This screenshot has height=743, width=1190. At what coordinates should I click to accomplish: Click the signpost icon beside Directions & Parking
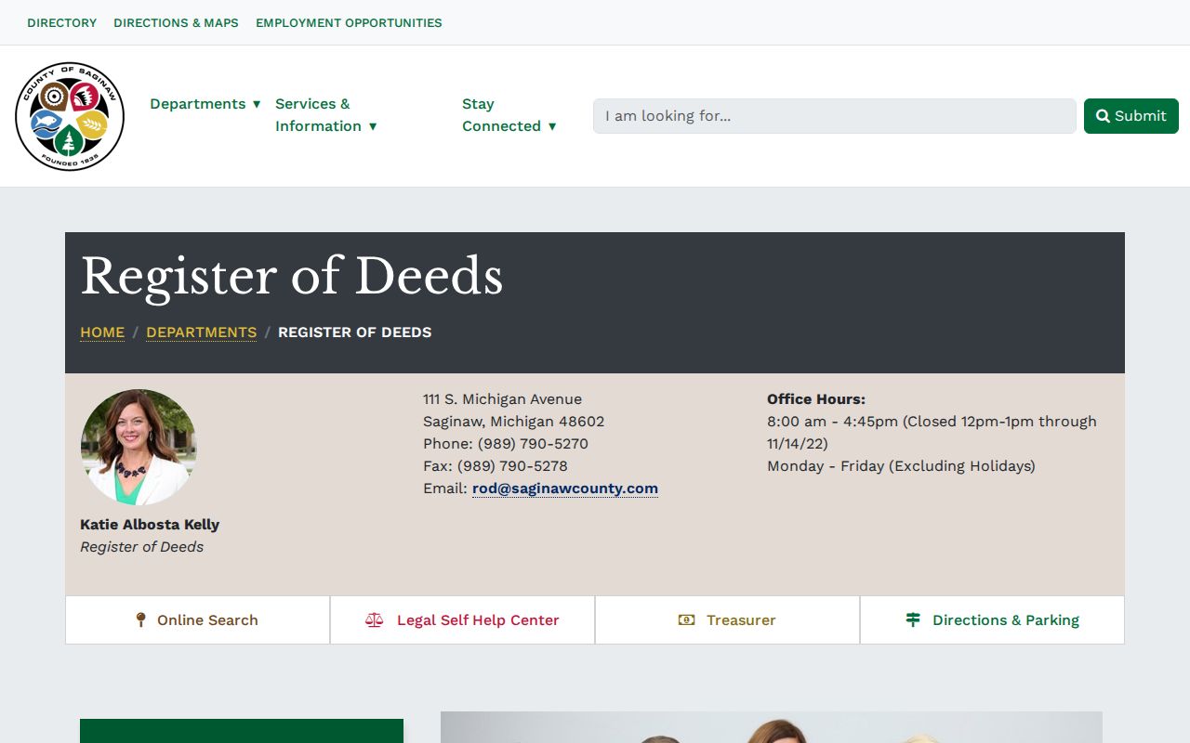tap(913, 619)
